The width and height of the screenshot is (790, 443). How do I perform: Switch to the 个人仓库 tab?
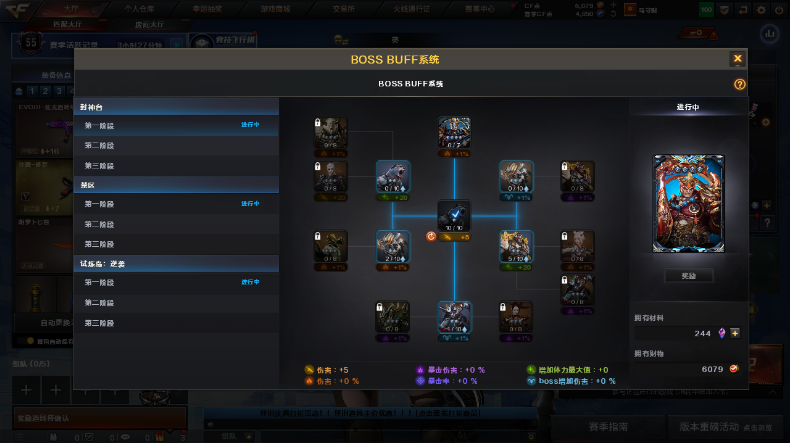point(139,9)
